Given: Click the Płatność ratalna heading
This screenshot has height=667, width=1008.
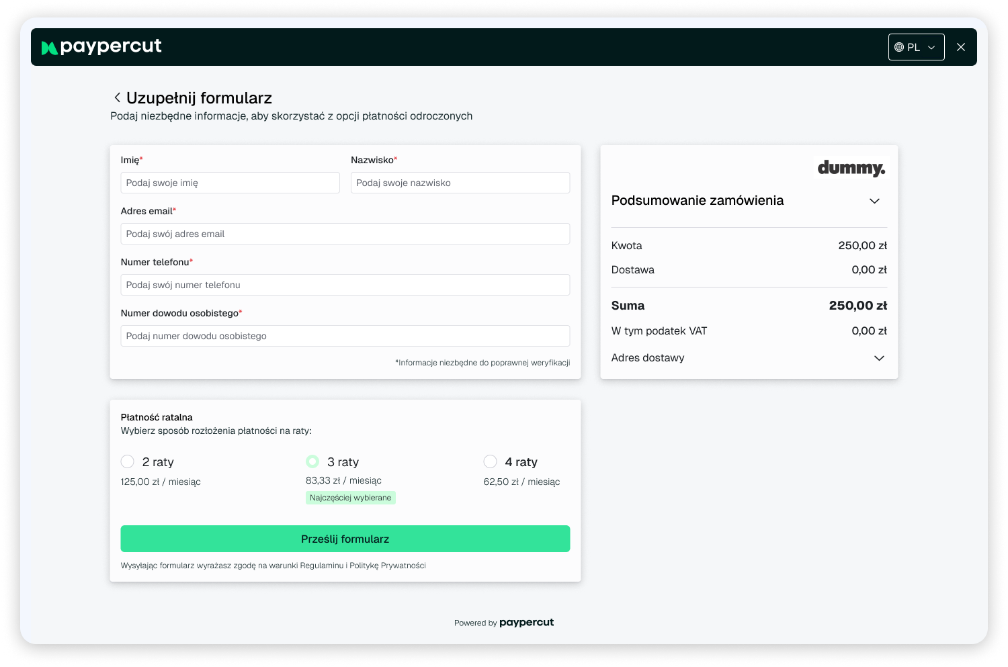Looking at the screenshot, I should pyautogui.click(x=157, y=417).
